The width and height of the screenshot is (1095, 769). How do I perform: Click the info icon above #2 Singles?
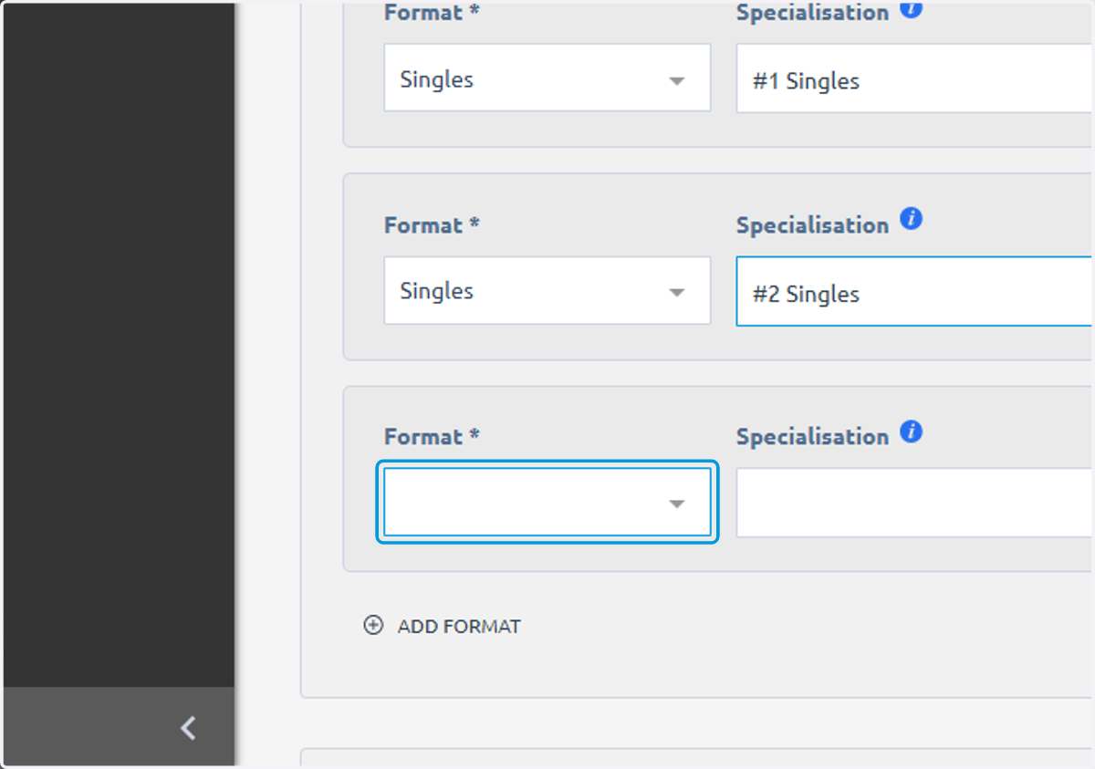click(x=911, y=220)
